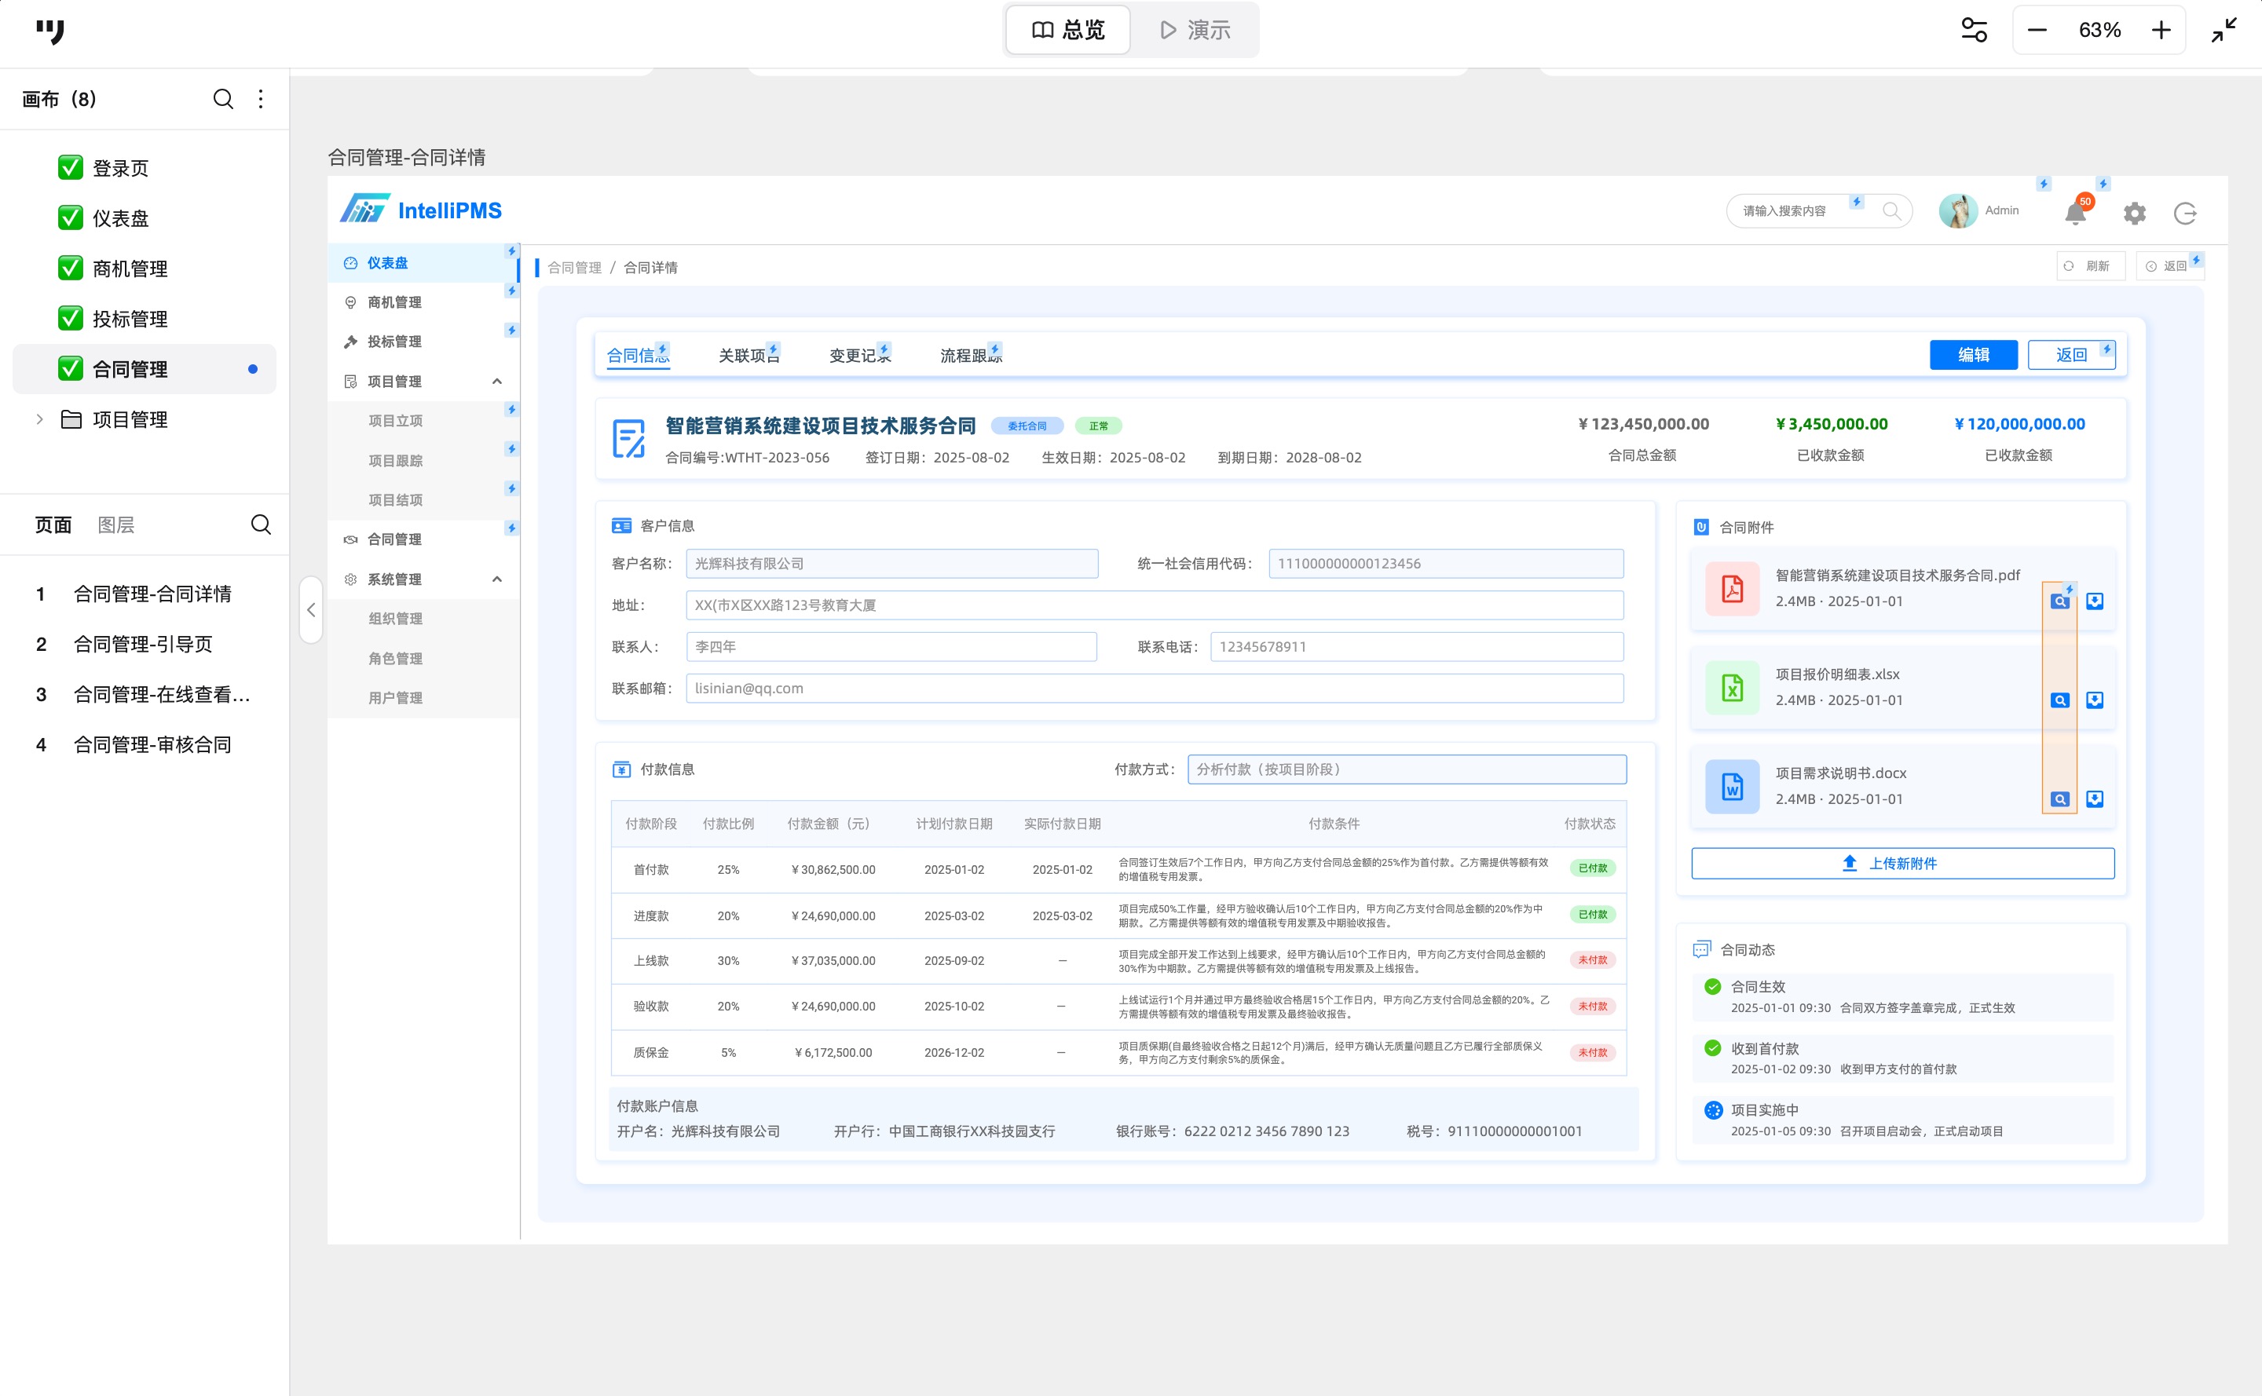
Task: Collapse the 系统管理 menu in the IntelliPMS sidebar
Action: (x=497, y=579)
